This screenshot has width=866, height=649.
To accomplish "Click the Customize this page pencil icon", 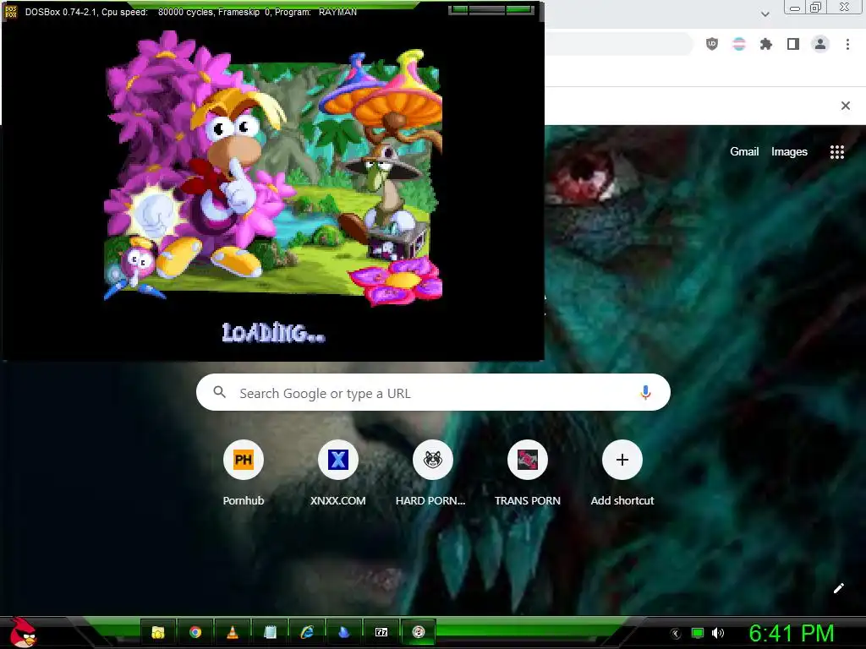I will [838, 588].
